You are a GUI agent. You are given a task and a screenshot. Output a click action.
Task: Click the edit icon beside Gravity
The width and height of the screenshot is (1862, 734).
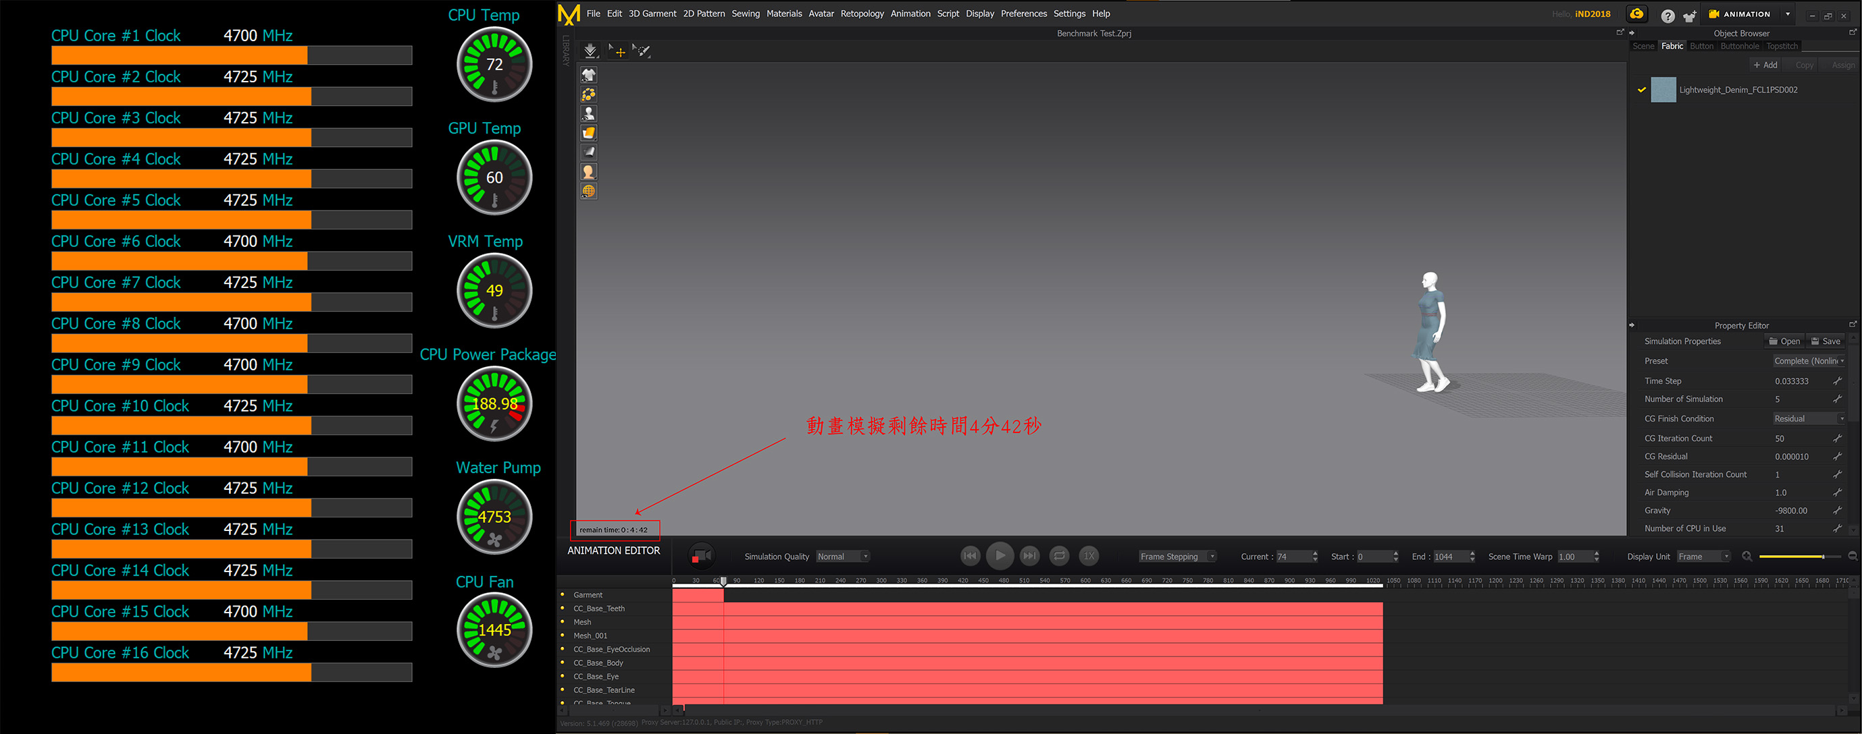1837,509
